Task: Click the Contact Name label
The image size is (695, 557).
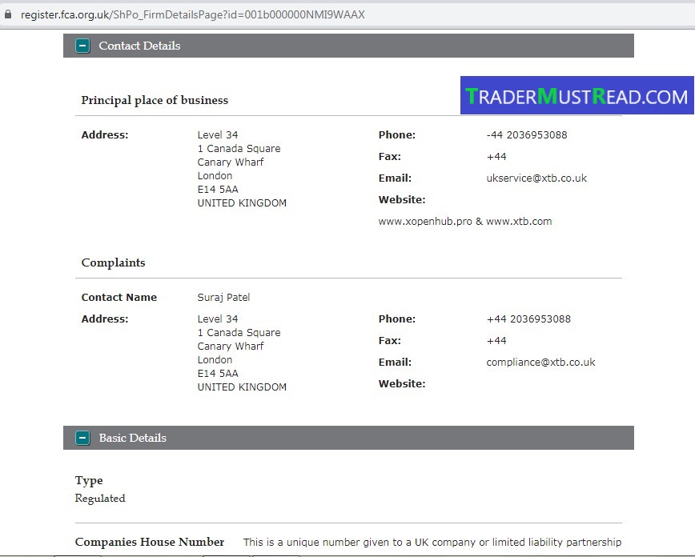Action: coord(119,298)
